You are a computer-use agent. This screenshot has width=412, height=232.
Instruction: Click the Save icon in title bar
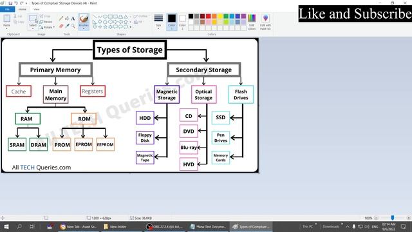[x=10, y=3]
